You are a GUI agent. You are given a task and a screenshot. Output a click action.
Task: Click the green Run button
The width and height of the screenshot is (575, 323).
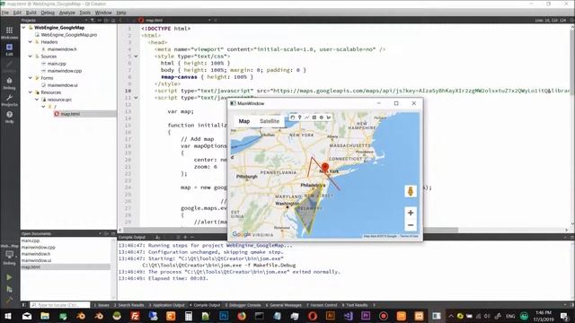pos(9,277)
